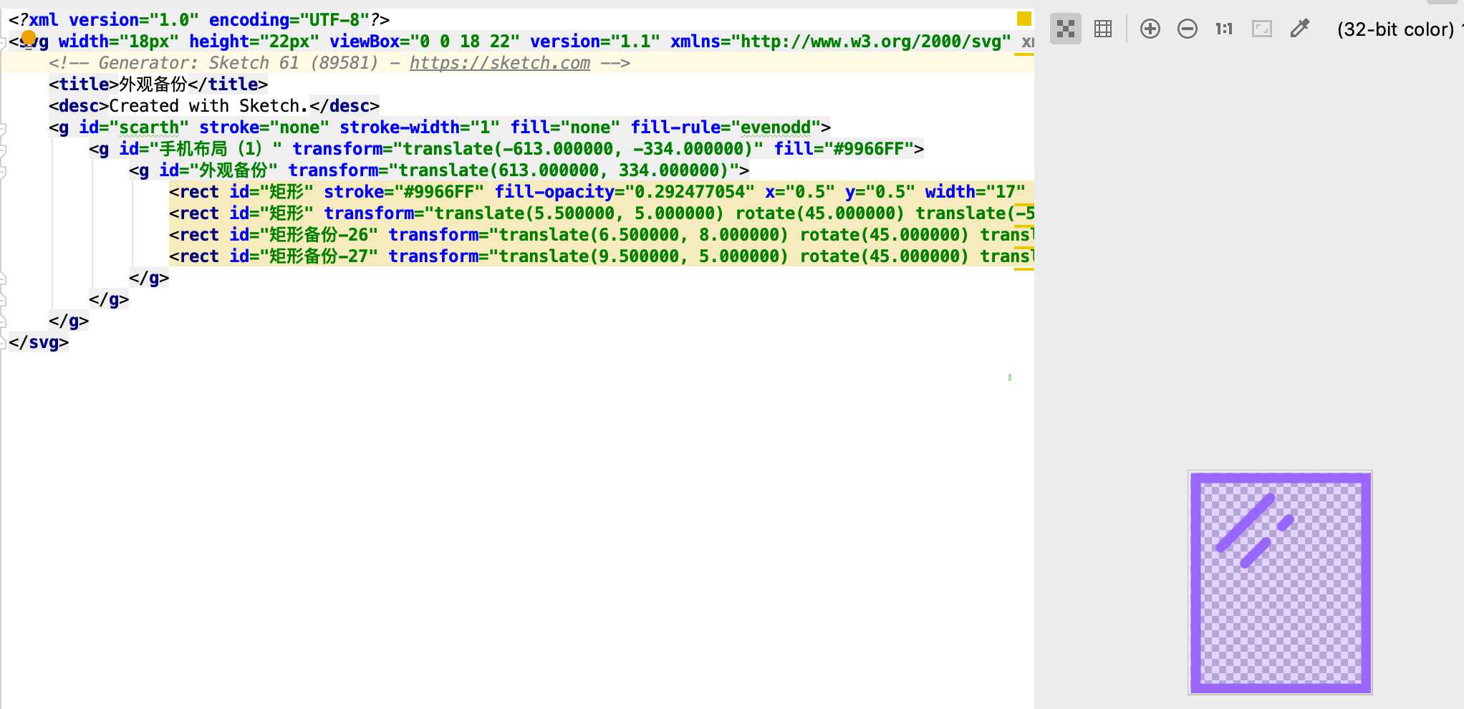Click the rect id 矩形备份-26 line

pyautogui.click(x=602, y=235)
